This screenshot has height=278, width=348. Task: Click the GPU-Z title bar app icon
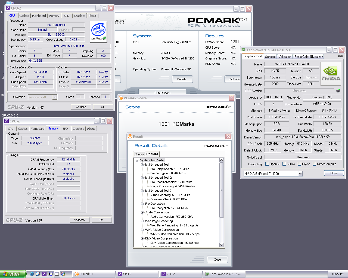(243, 50)
